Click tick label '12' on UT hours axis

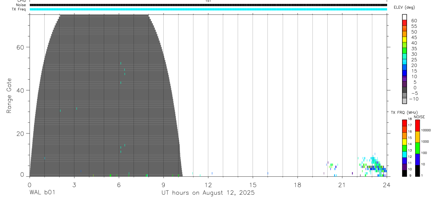(208, 184)
